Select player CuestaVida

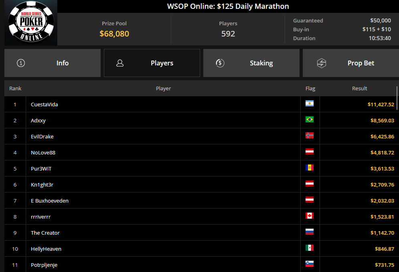pos(44,104)
